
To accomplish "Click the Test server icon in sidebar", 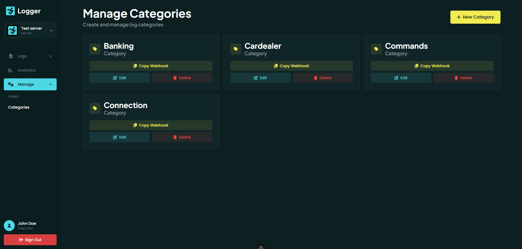I will point(12,30).
